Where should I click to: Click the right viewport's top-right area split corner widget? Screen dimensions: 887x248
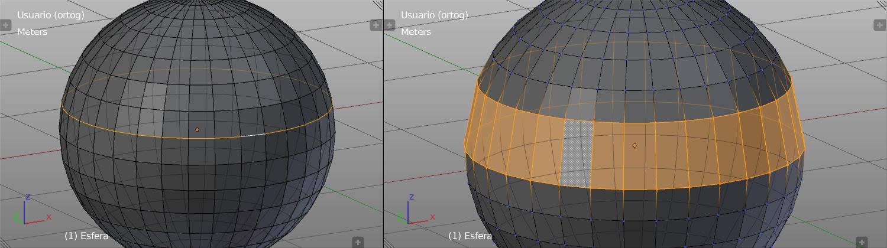click(x=882, y=5)
